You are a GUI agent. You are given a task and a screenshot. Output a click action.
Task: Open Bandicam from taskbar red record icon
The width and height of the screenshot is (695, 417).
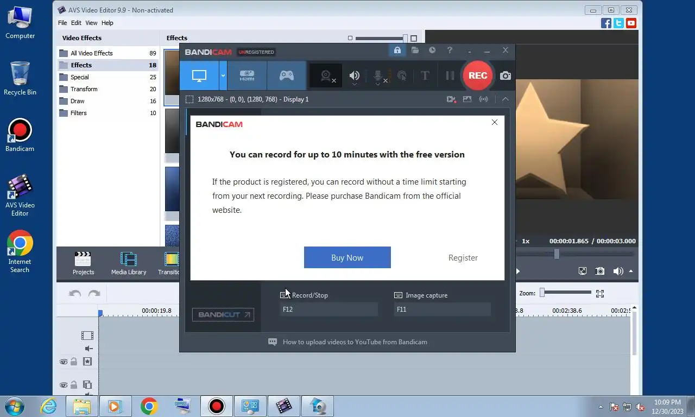click(x=216, y=406)
